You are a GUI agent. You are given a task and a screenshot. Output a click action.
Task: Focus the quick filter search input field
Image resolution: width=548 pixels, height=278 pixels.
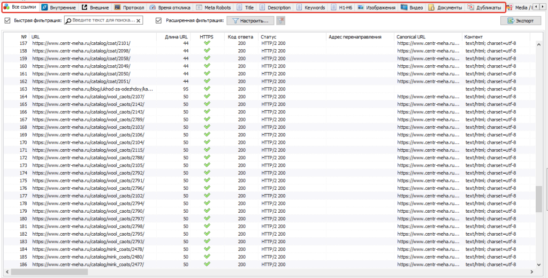click(x=102, y=21)
